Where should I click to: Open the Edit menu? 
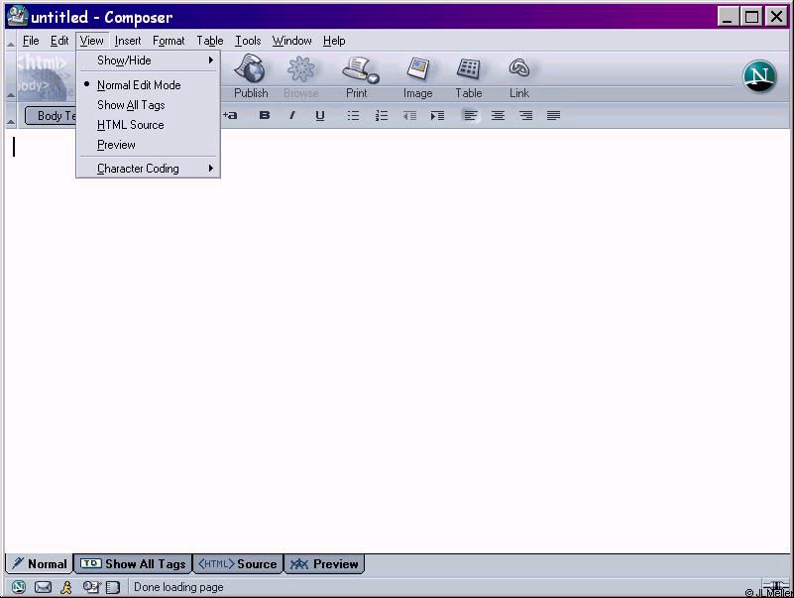tap(59, 41)
